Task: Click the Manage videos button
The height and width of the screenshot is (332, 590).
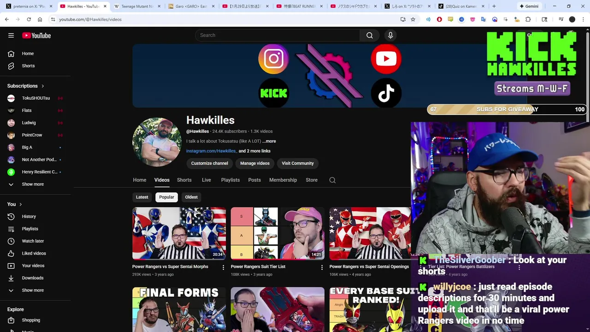Action: [x=254, y=163]
